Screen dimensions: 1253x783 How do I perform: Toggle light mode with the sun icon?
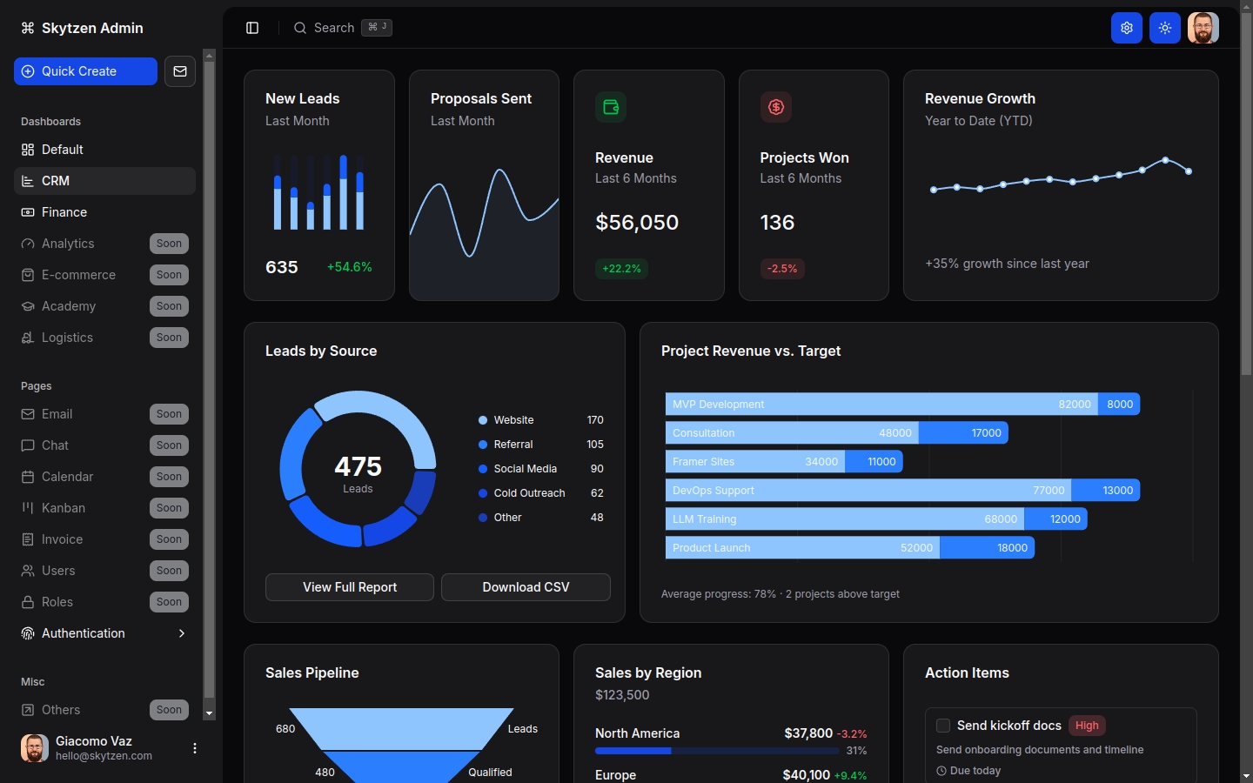point(1165,28)
